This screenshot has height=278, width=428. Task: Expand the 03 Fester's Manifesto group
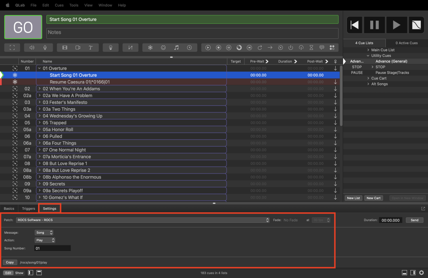tap(40, 102)
